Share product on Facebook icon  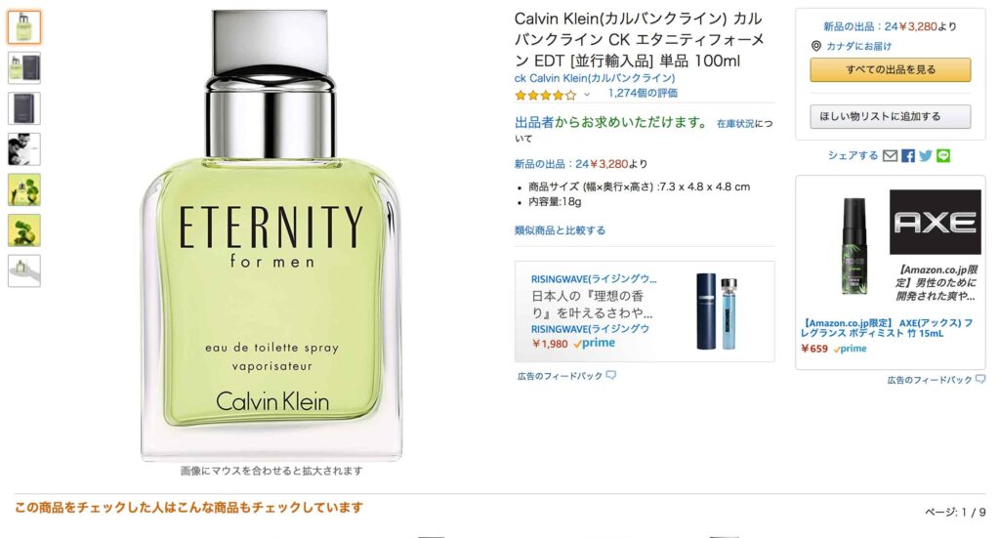pyautogui.click(x=908, y=155)
